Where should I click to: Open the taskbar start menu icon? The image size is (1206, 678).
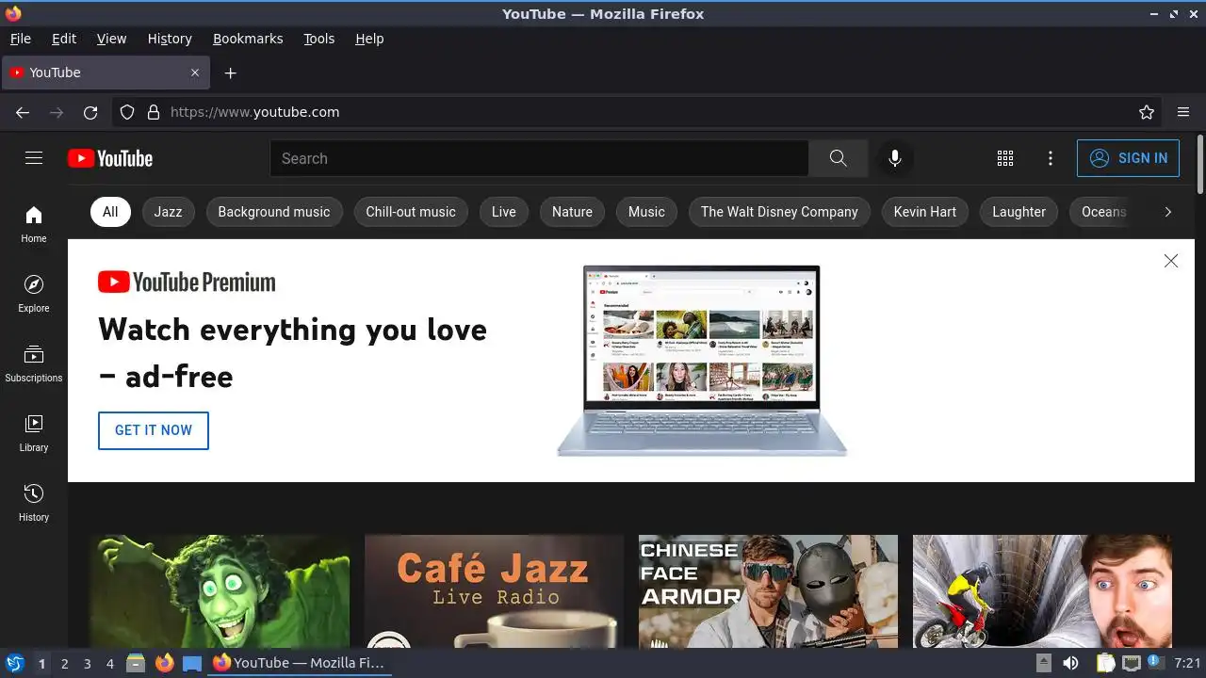(x=14, y=663)
